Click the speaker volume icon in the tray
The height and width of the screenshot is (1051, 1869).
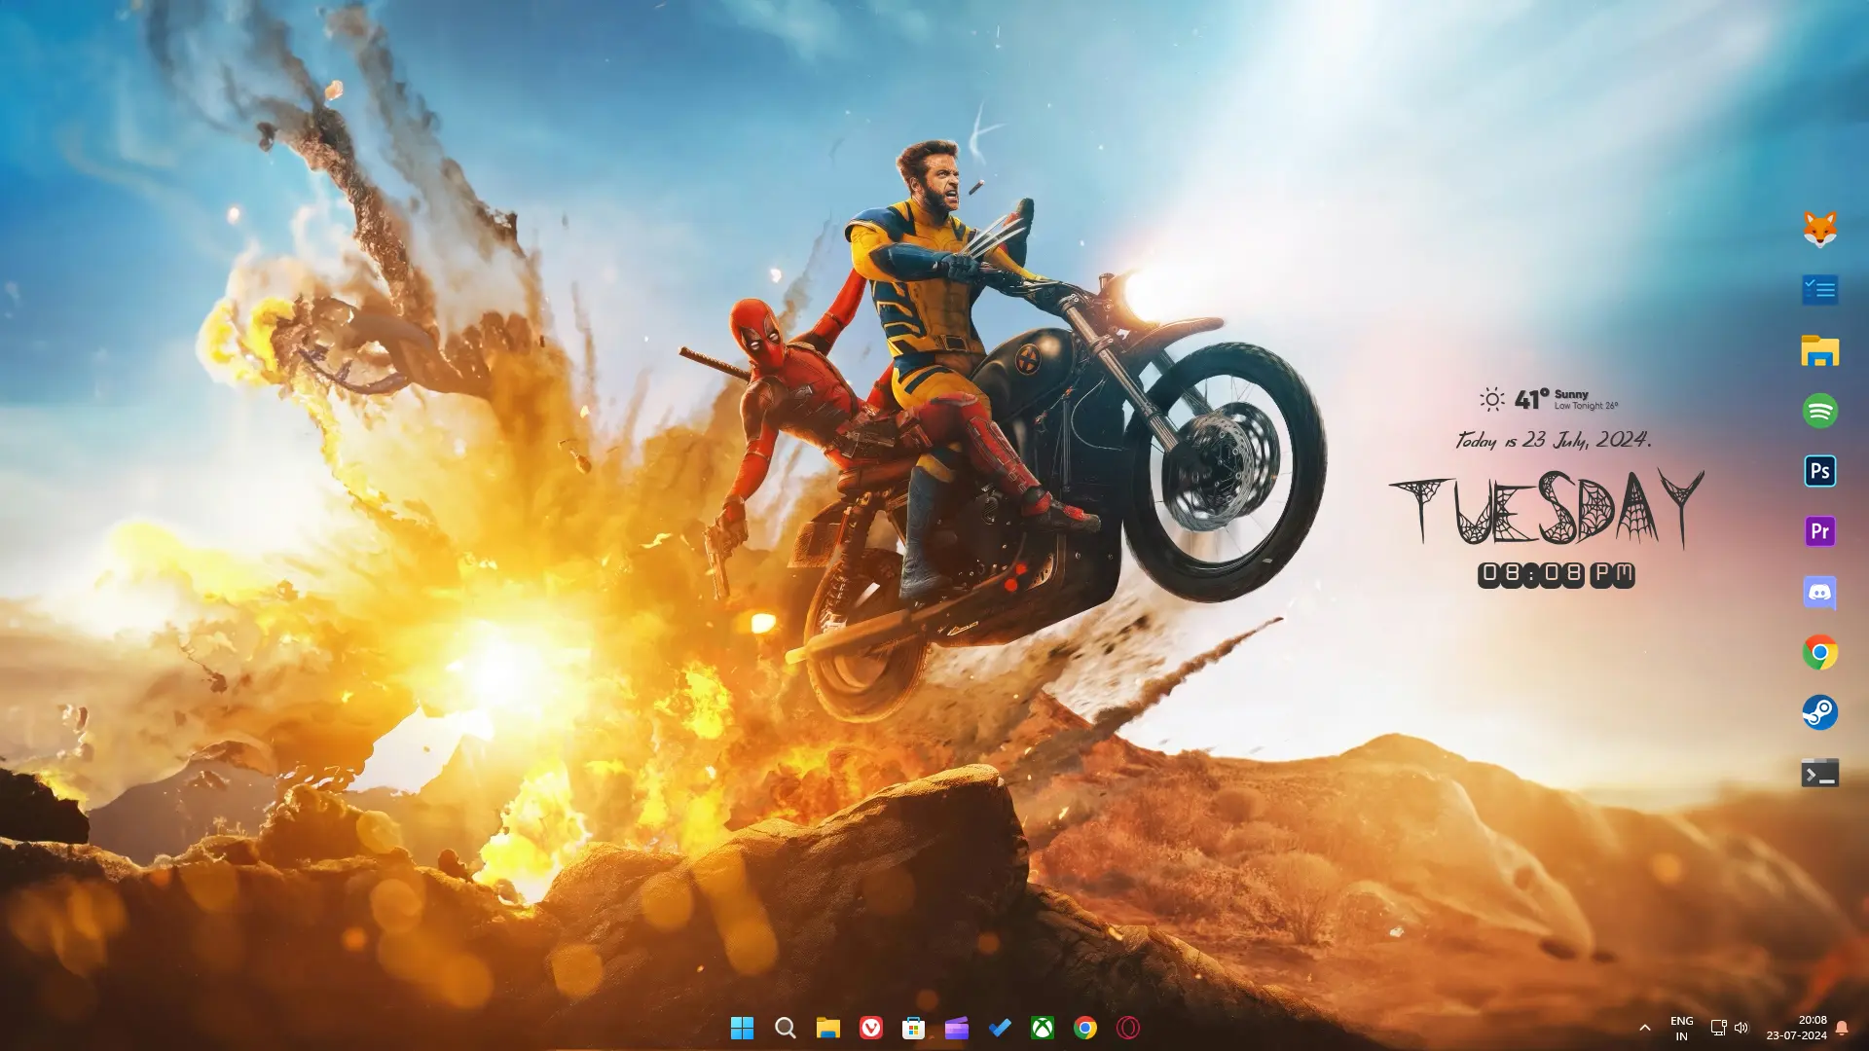coord(1741,1028)
